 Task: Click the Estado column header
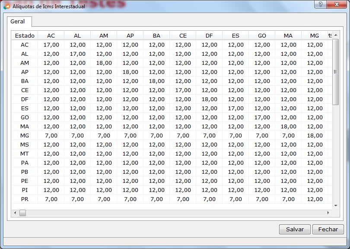(x=25, y=35)
